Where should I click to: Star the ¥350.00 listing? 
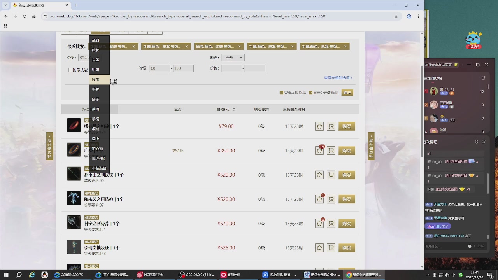point(319,150)
